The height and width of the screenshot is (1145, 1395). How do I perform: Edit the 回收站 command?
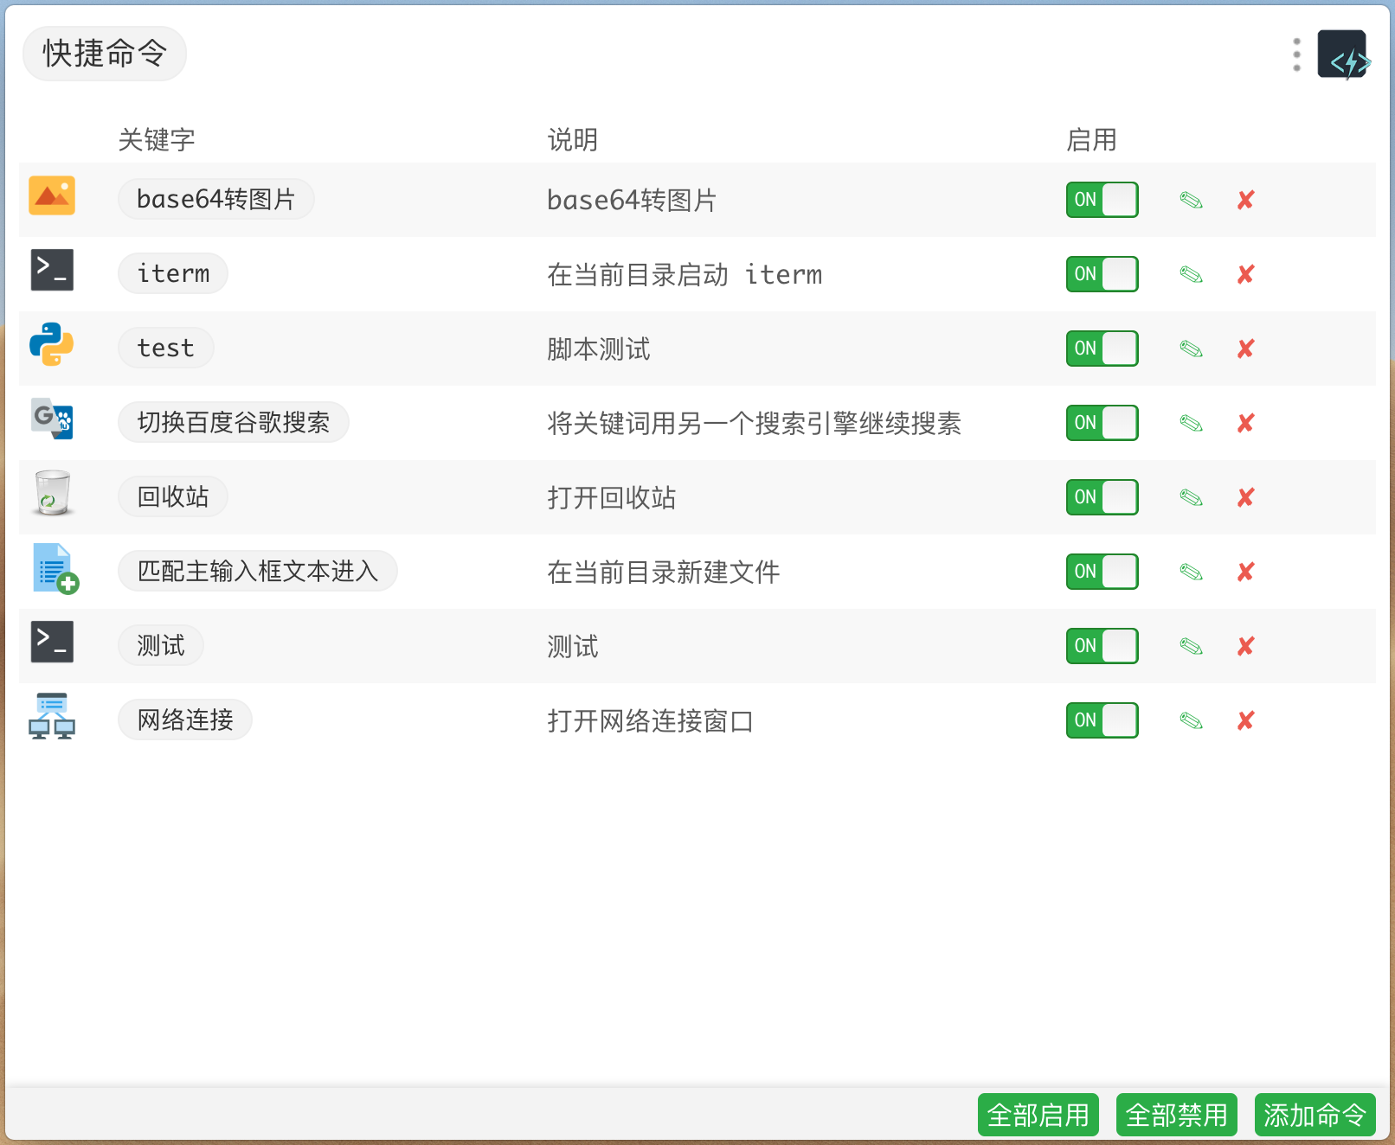point(1192,498)
